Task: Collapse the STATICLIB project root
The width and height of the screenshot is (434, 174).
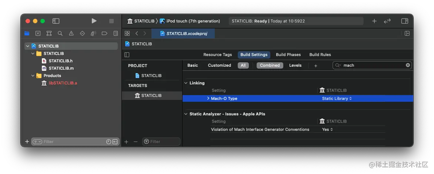Action: (x=28, y=46)
